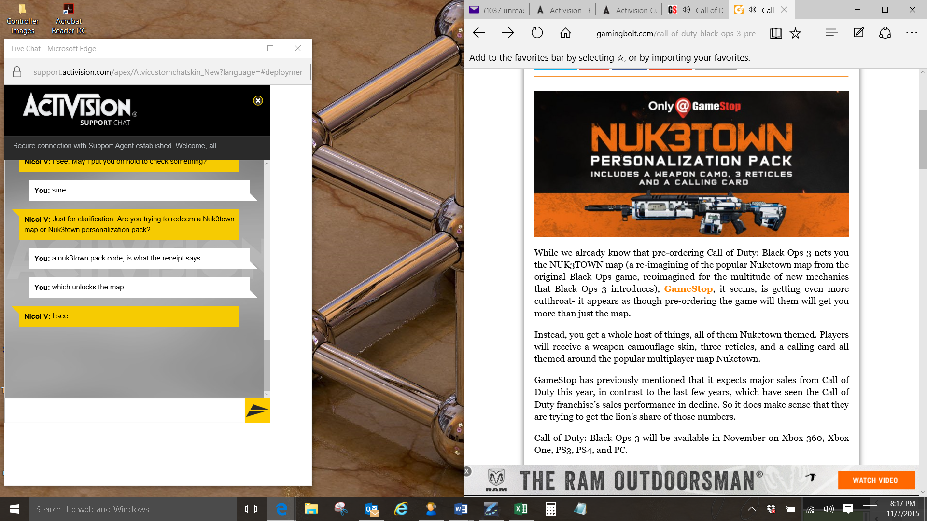Open Outlook from the taskbar

371,509
